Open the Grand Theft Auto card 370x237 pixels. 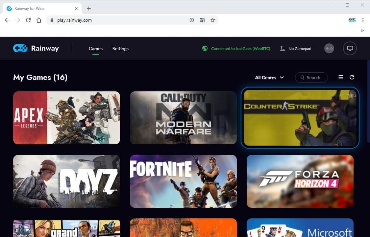66,228
